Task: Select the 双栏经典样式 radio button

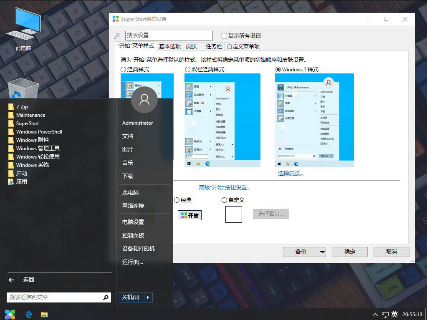Action: 187,70
